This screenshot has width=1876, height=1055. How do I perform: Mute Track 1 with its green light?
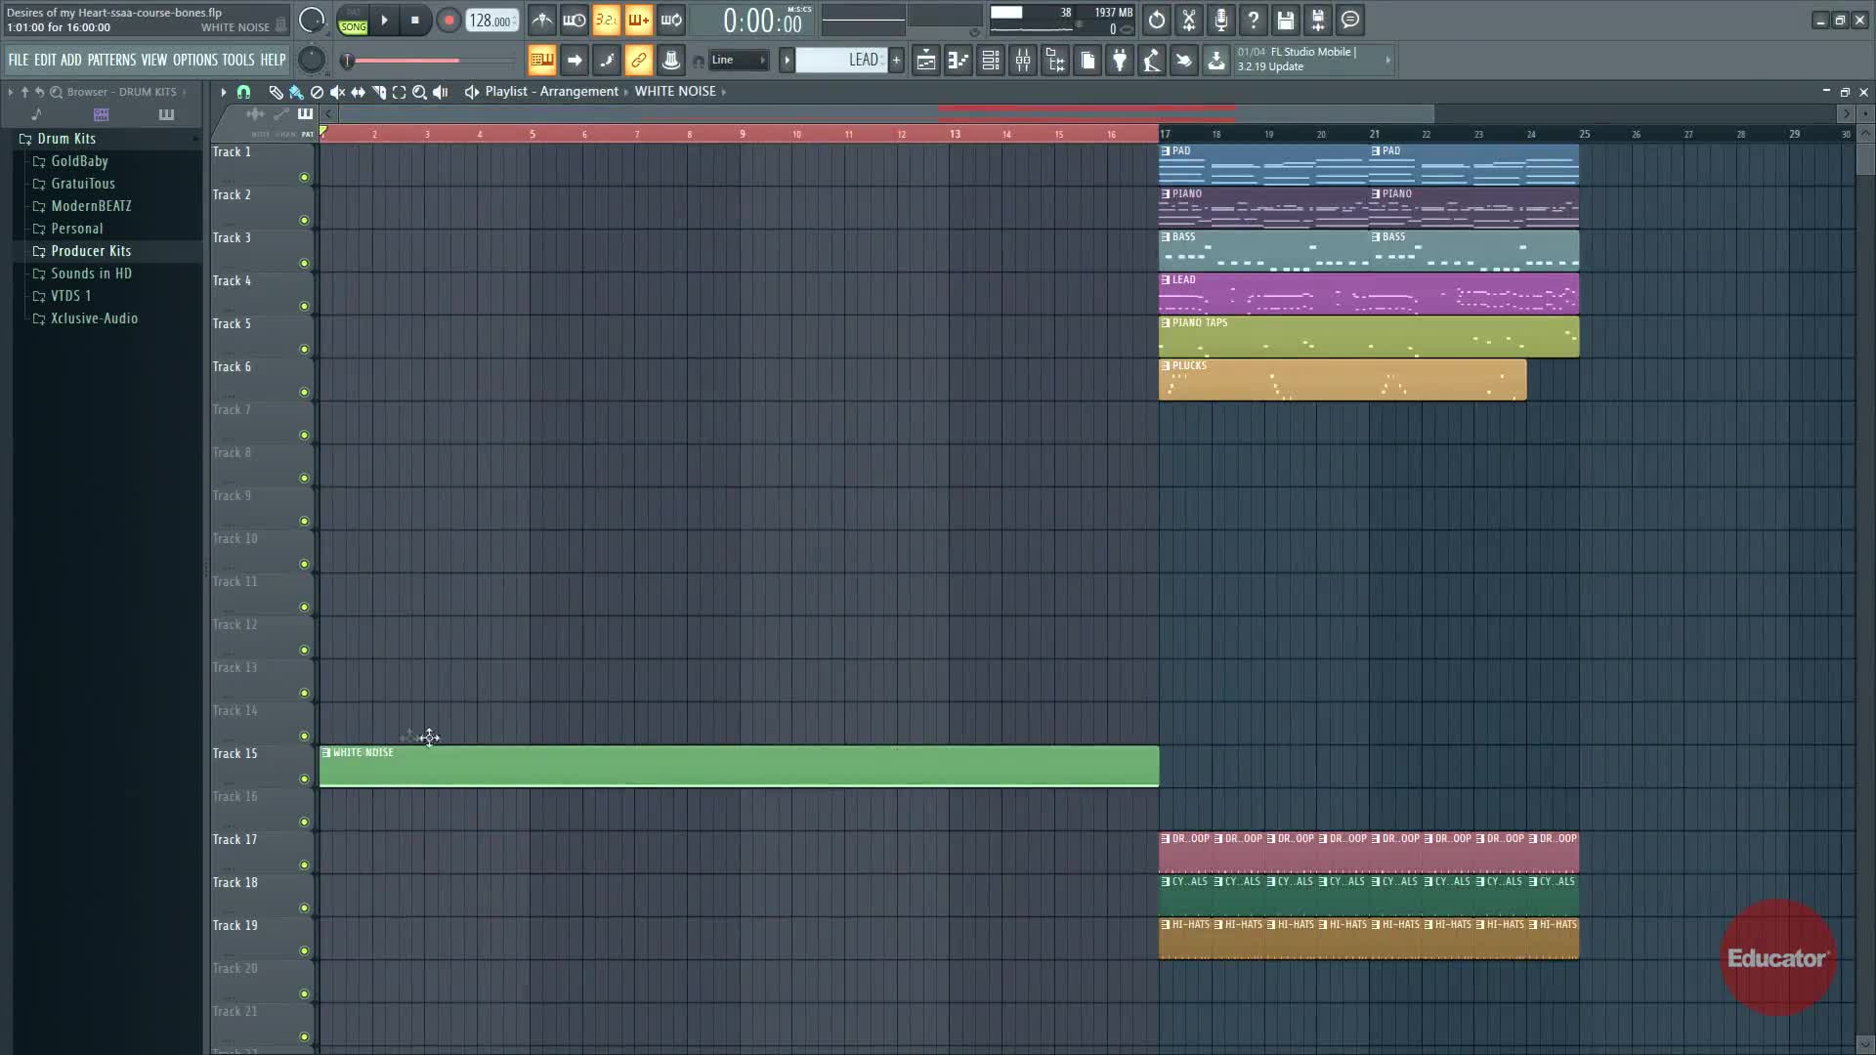pyautogui.click(x=304, y=178)
